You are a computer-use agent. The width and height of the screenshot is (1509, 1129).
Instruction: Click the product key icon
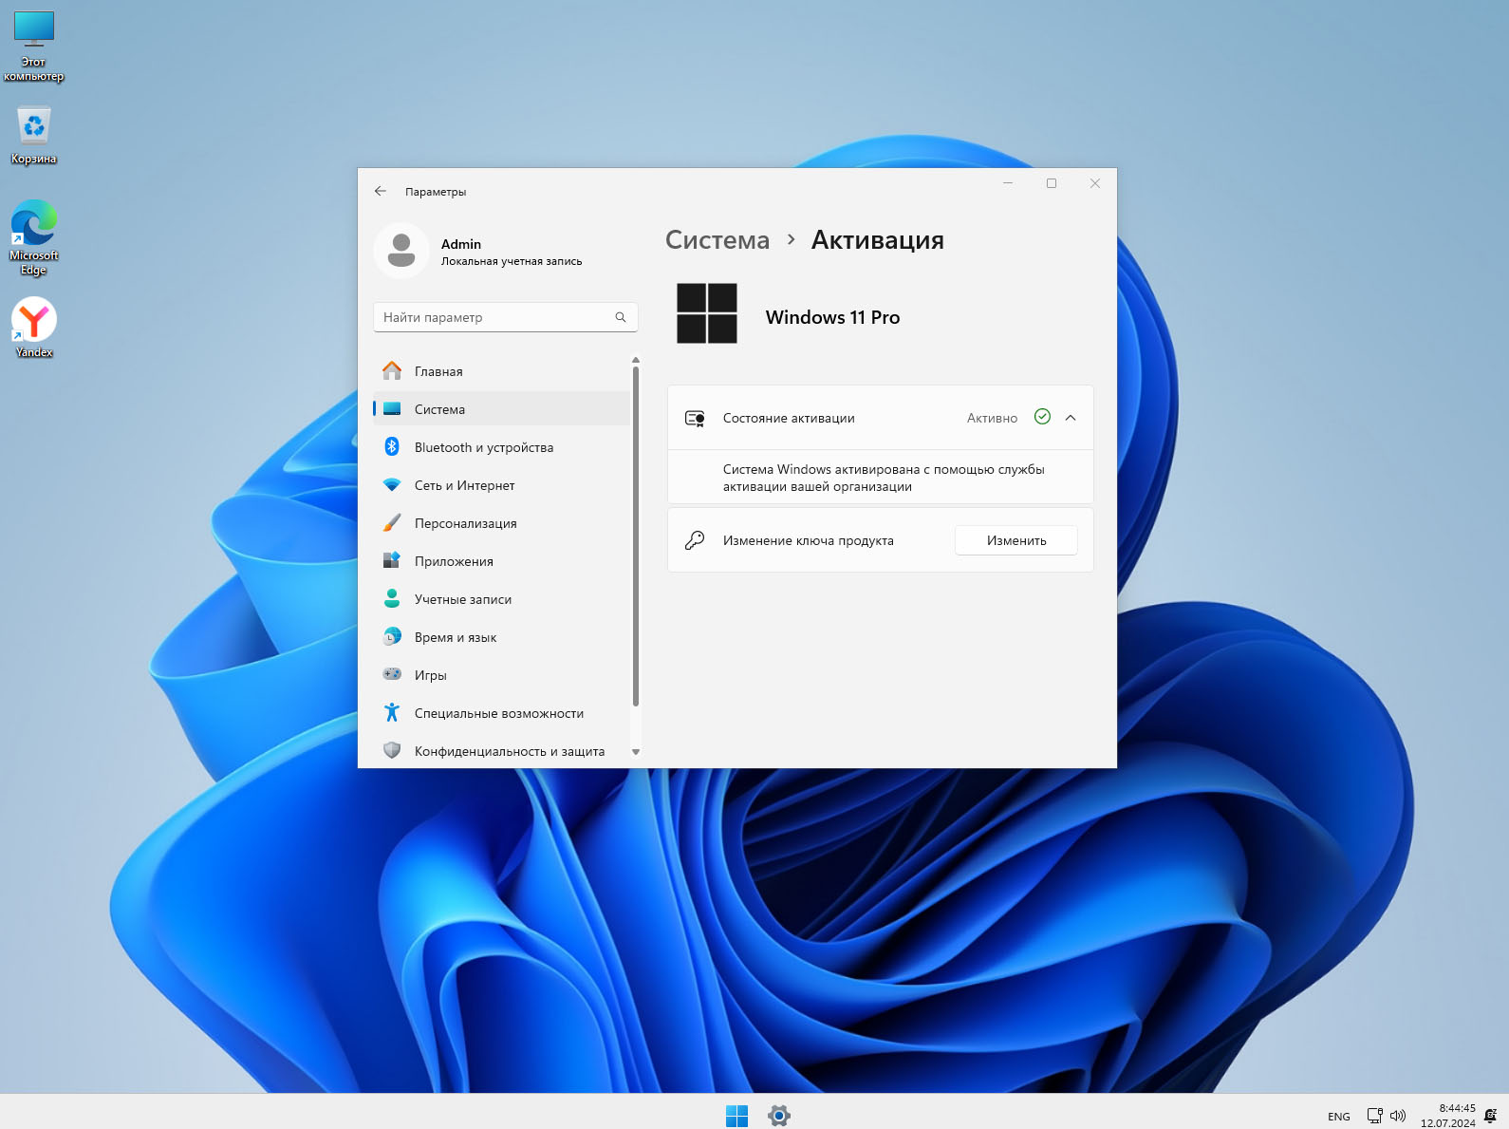click(695, 540)
